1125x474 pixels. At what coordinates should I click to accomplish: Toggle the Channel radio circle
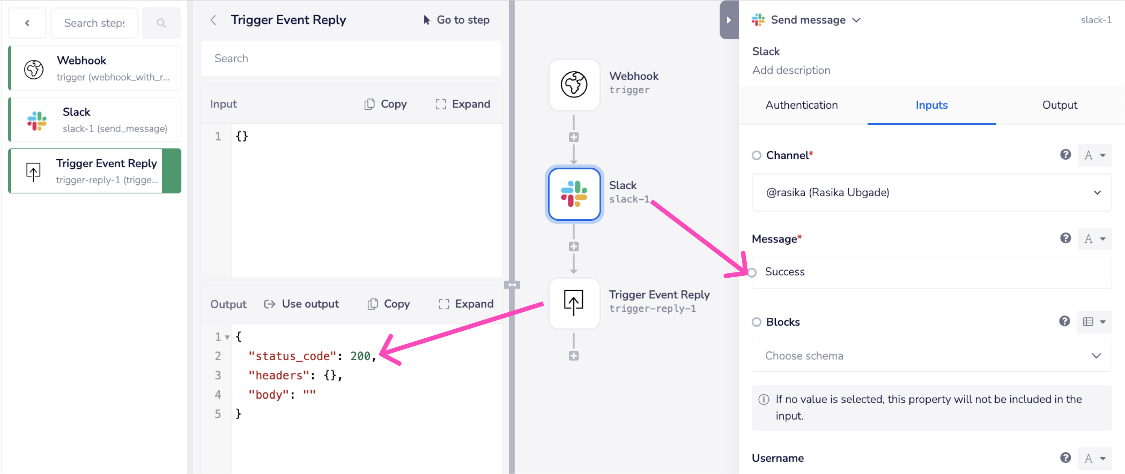(x=756, y=156)
